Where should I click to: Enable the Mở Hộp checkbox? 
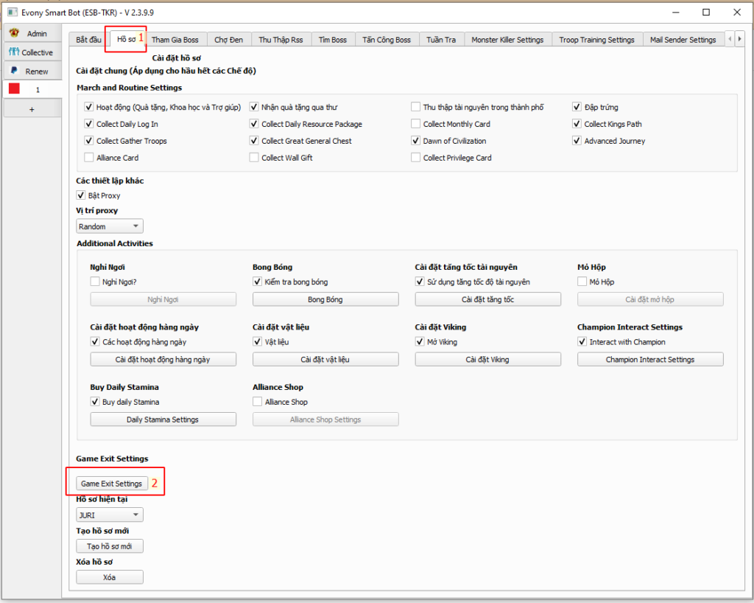582,282
